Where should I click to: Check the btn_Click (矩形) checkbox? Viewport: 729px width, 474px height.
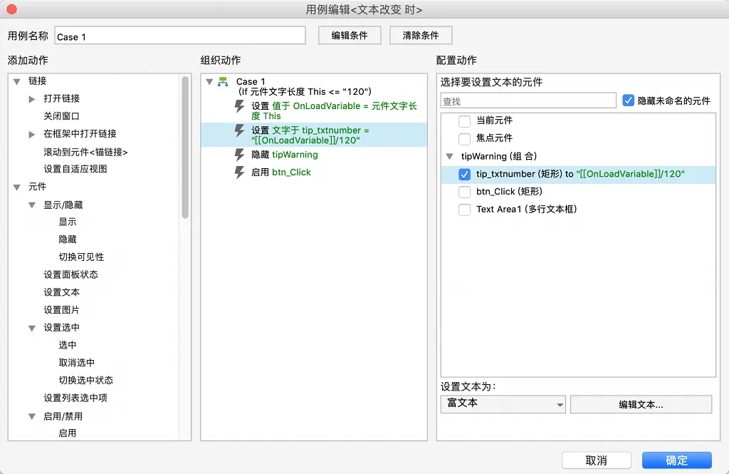464,192
